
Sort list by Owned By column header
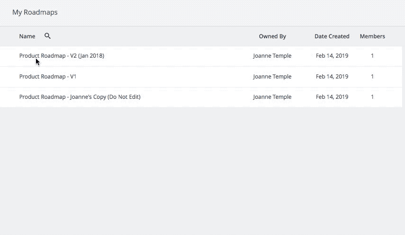[x=272, y=36]
